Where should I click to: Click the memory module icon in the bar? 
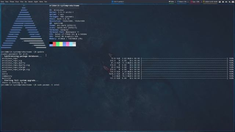[x=178, y=1]
